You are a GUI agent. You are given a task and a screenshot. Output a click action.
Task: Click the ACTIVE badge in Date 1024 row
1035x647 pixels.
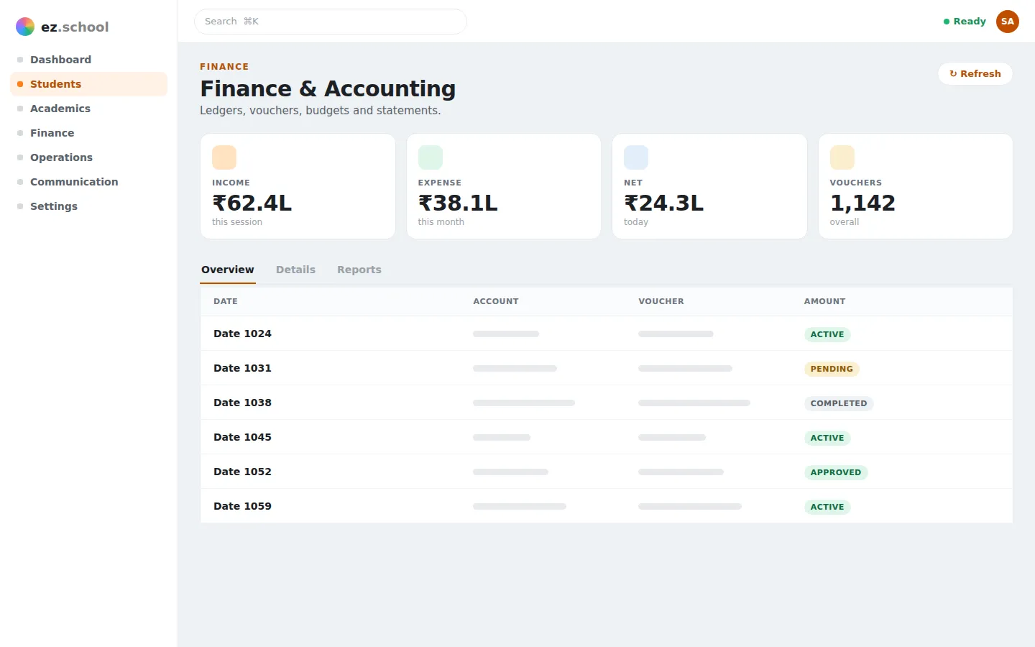coord(827,334)
